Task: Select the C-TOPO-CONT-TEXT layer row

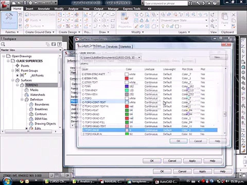Action: [150, 102]
